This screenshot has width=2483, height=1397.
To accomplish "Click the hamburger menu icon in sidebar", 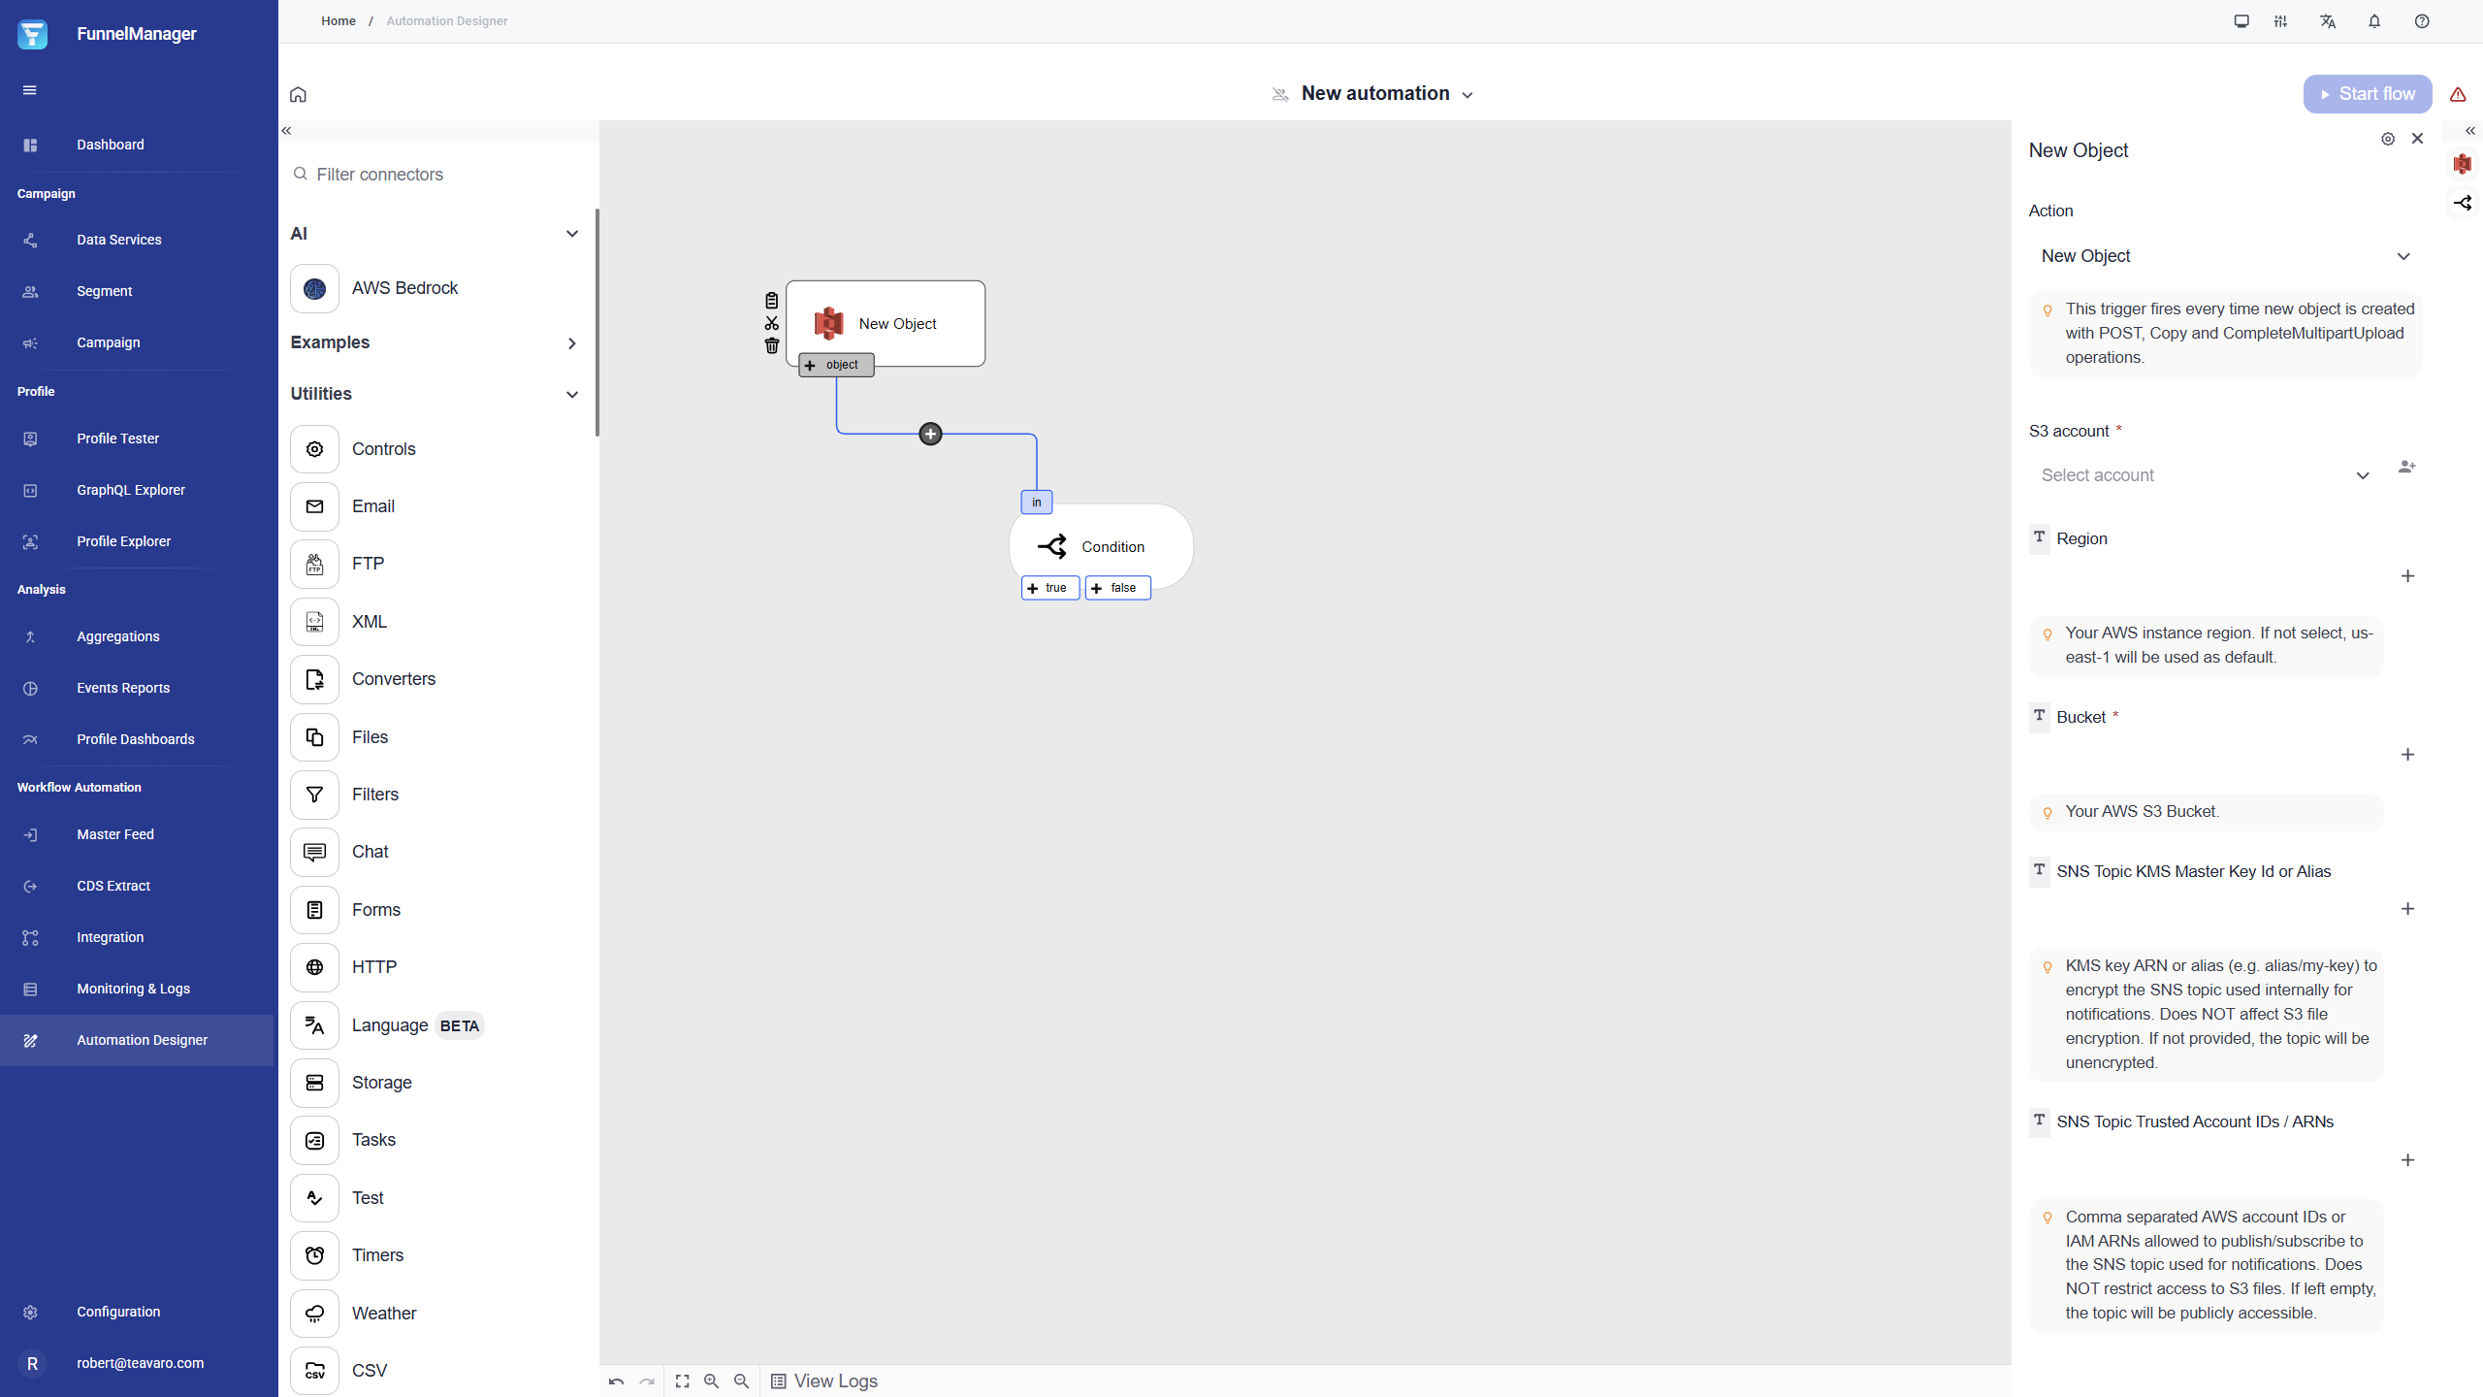I will tap(30, 90).
